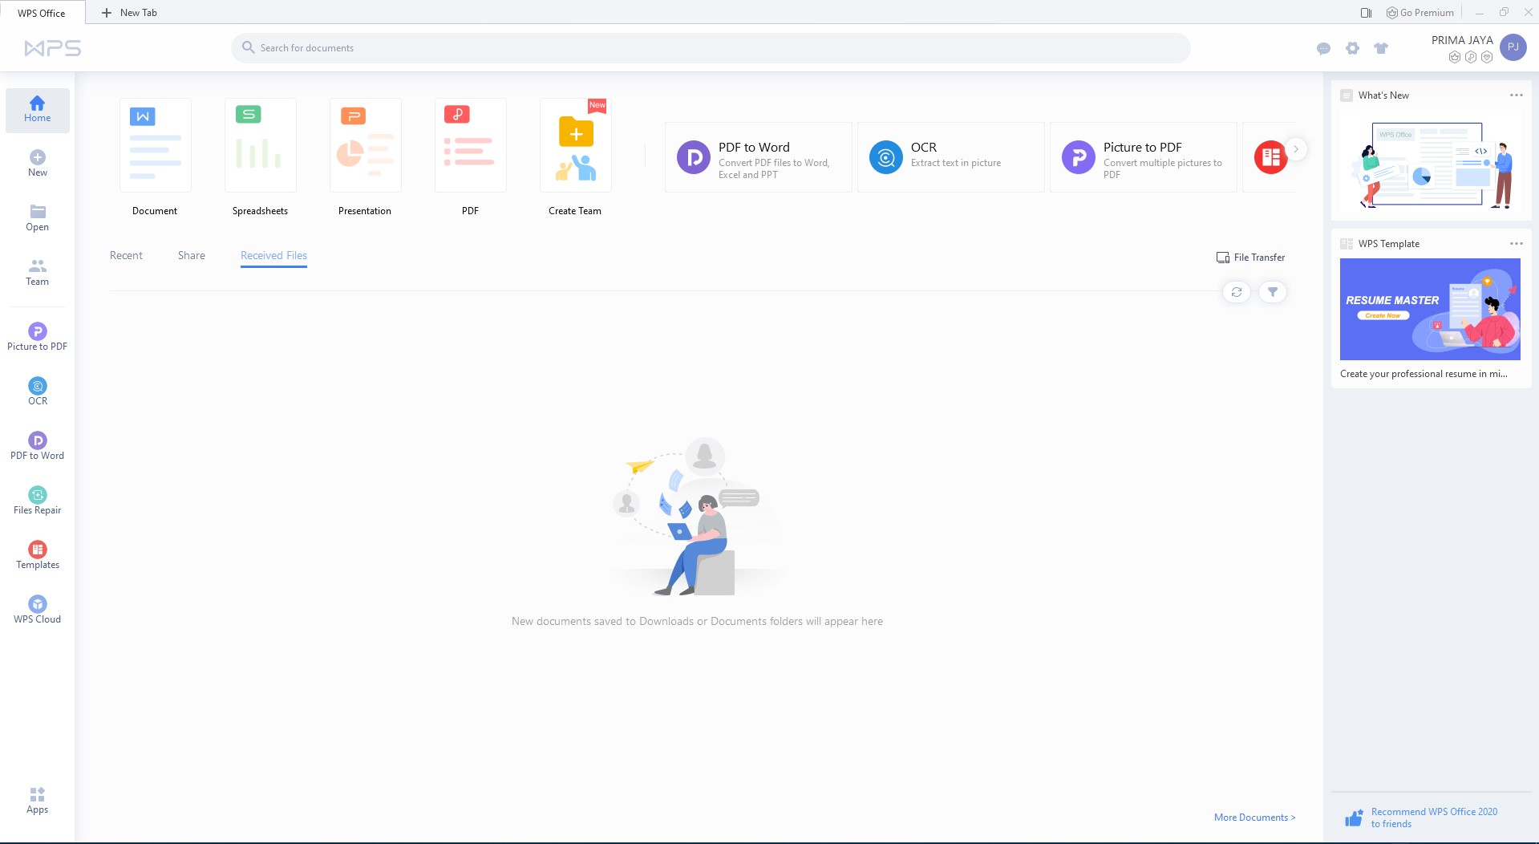The width and height of the screenshot is (1539, 844).
Task: Open the What's New more options menu
Action: pyautogui.click(x=1517, y=95)
